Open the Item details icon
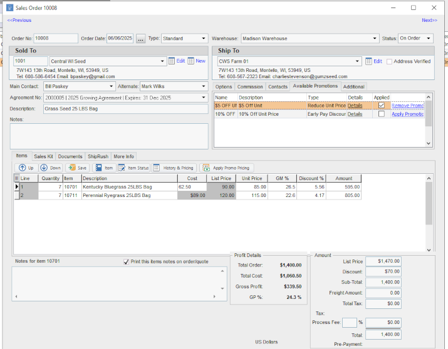This screenshot has height=349, width=448. pos(98,168)
